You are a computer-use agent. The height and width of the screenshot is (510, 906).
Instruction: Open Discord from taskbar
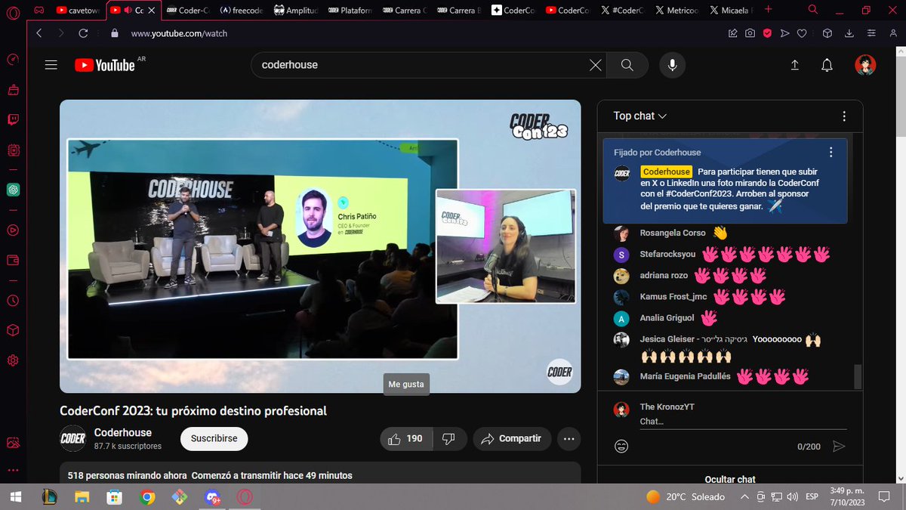(x=212, y=496)
